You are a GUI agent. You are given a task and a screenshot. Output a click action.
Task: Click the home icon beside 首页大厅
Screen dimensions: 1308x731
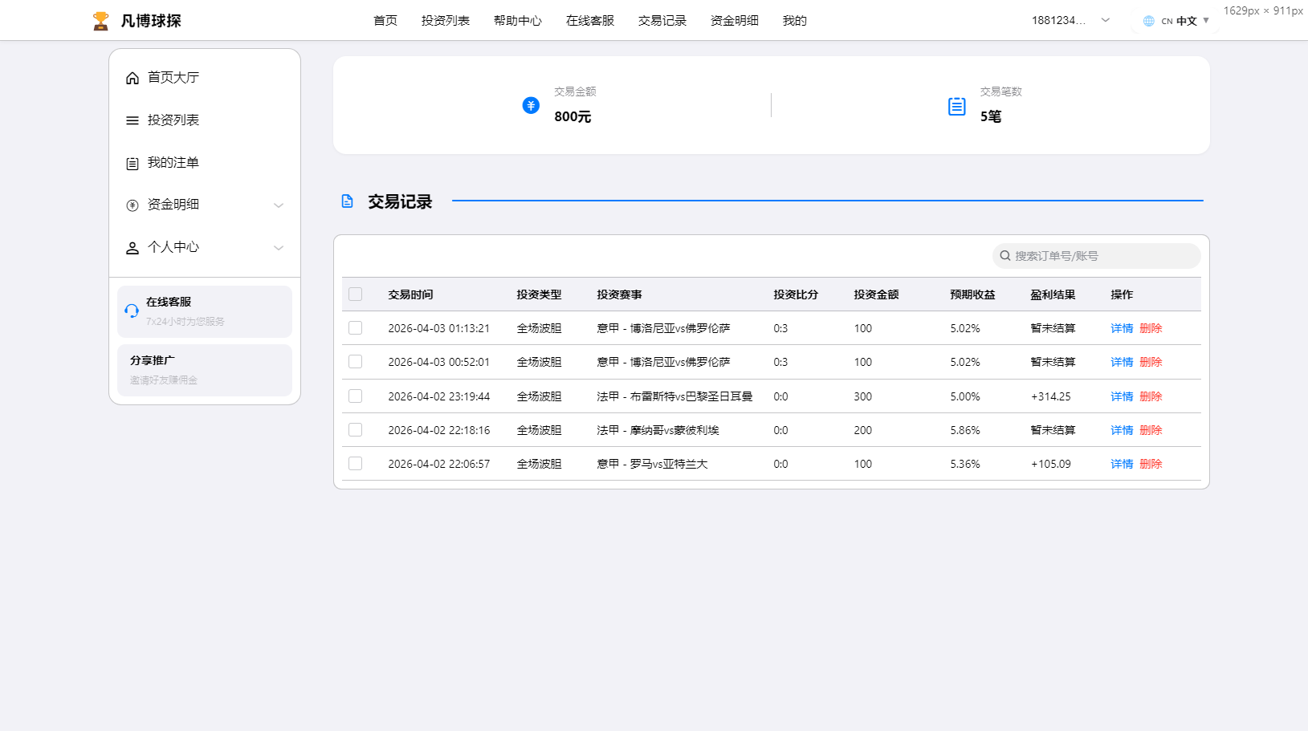tap(132, 78)
